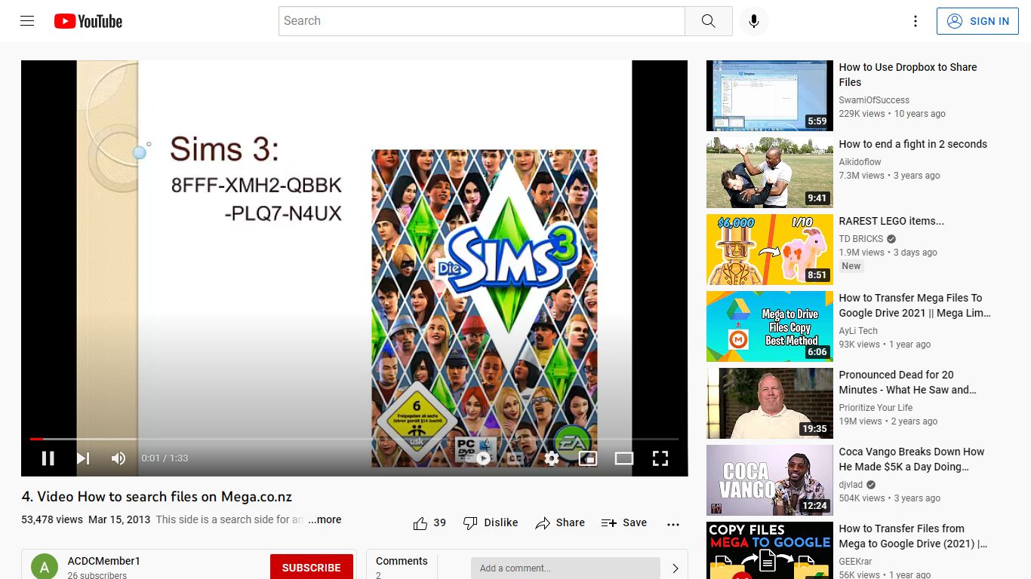Focus the Search input field
This screenshot has width=1031, height=579.
pos(482,21)
